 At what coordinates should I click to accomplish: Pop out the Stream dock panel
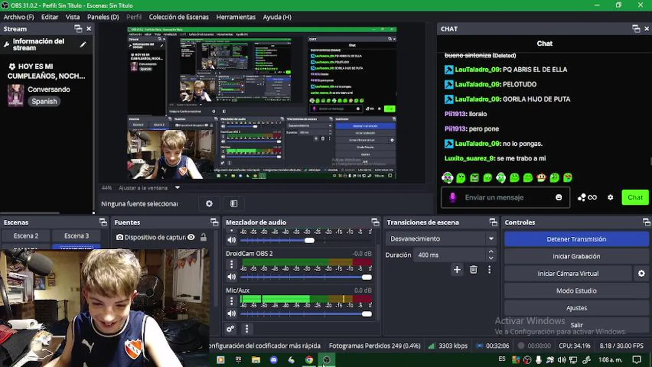pyautogui.click(x=78, y=29)
